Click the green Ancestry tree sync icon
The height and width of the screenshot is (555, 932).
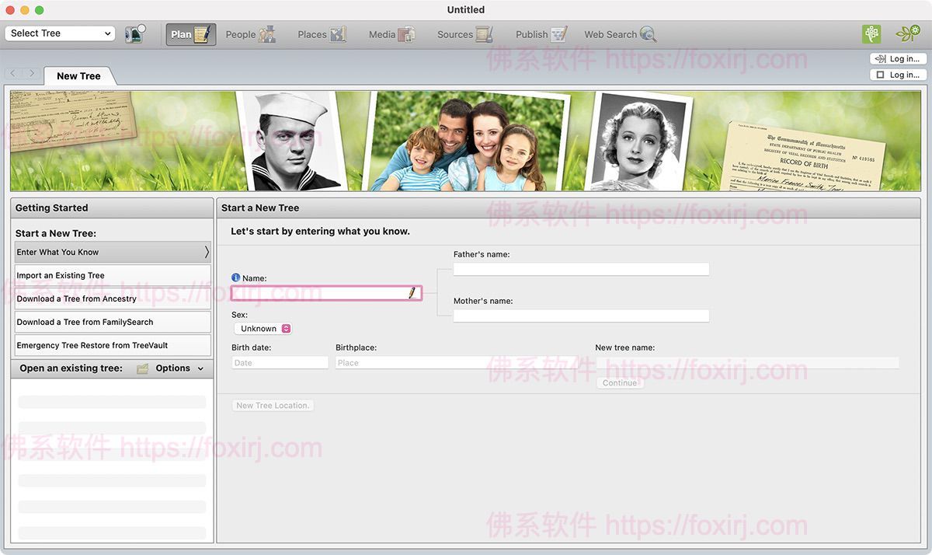click(871, 34)
